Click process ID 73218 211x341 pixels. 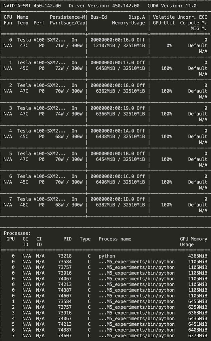coord(65,256)
